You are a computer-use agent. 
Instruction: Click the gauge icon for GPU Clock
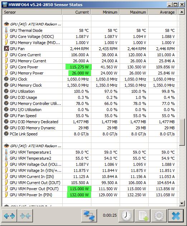(x=6, y=79)
